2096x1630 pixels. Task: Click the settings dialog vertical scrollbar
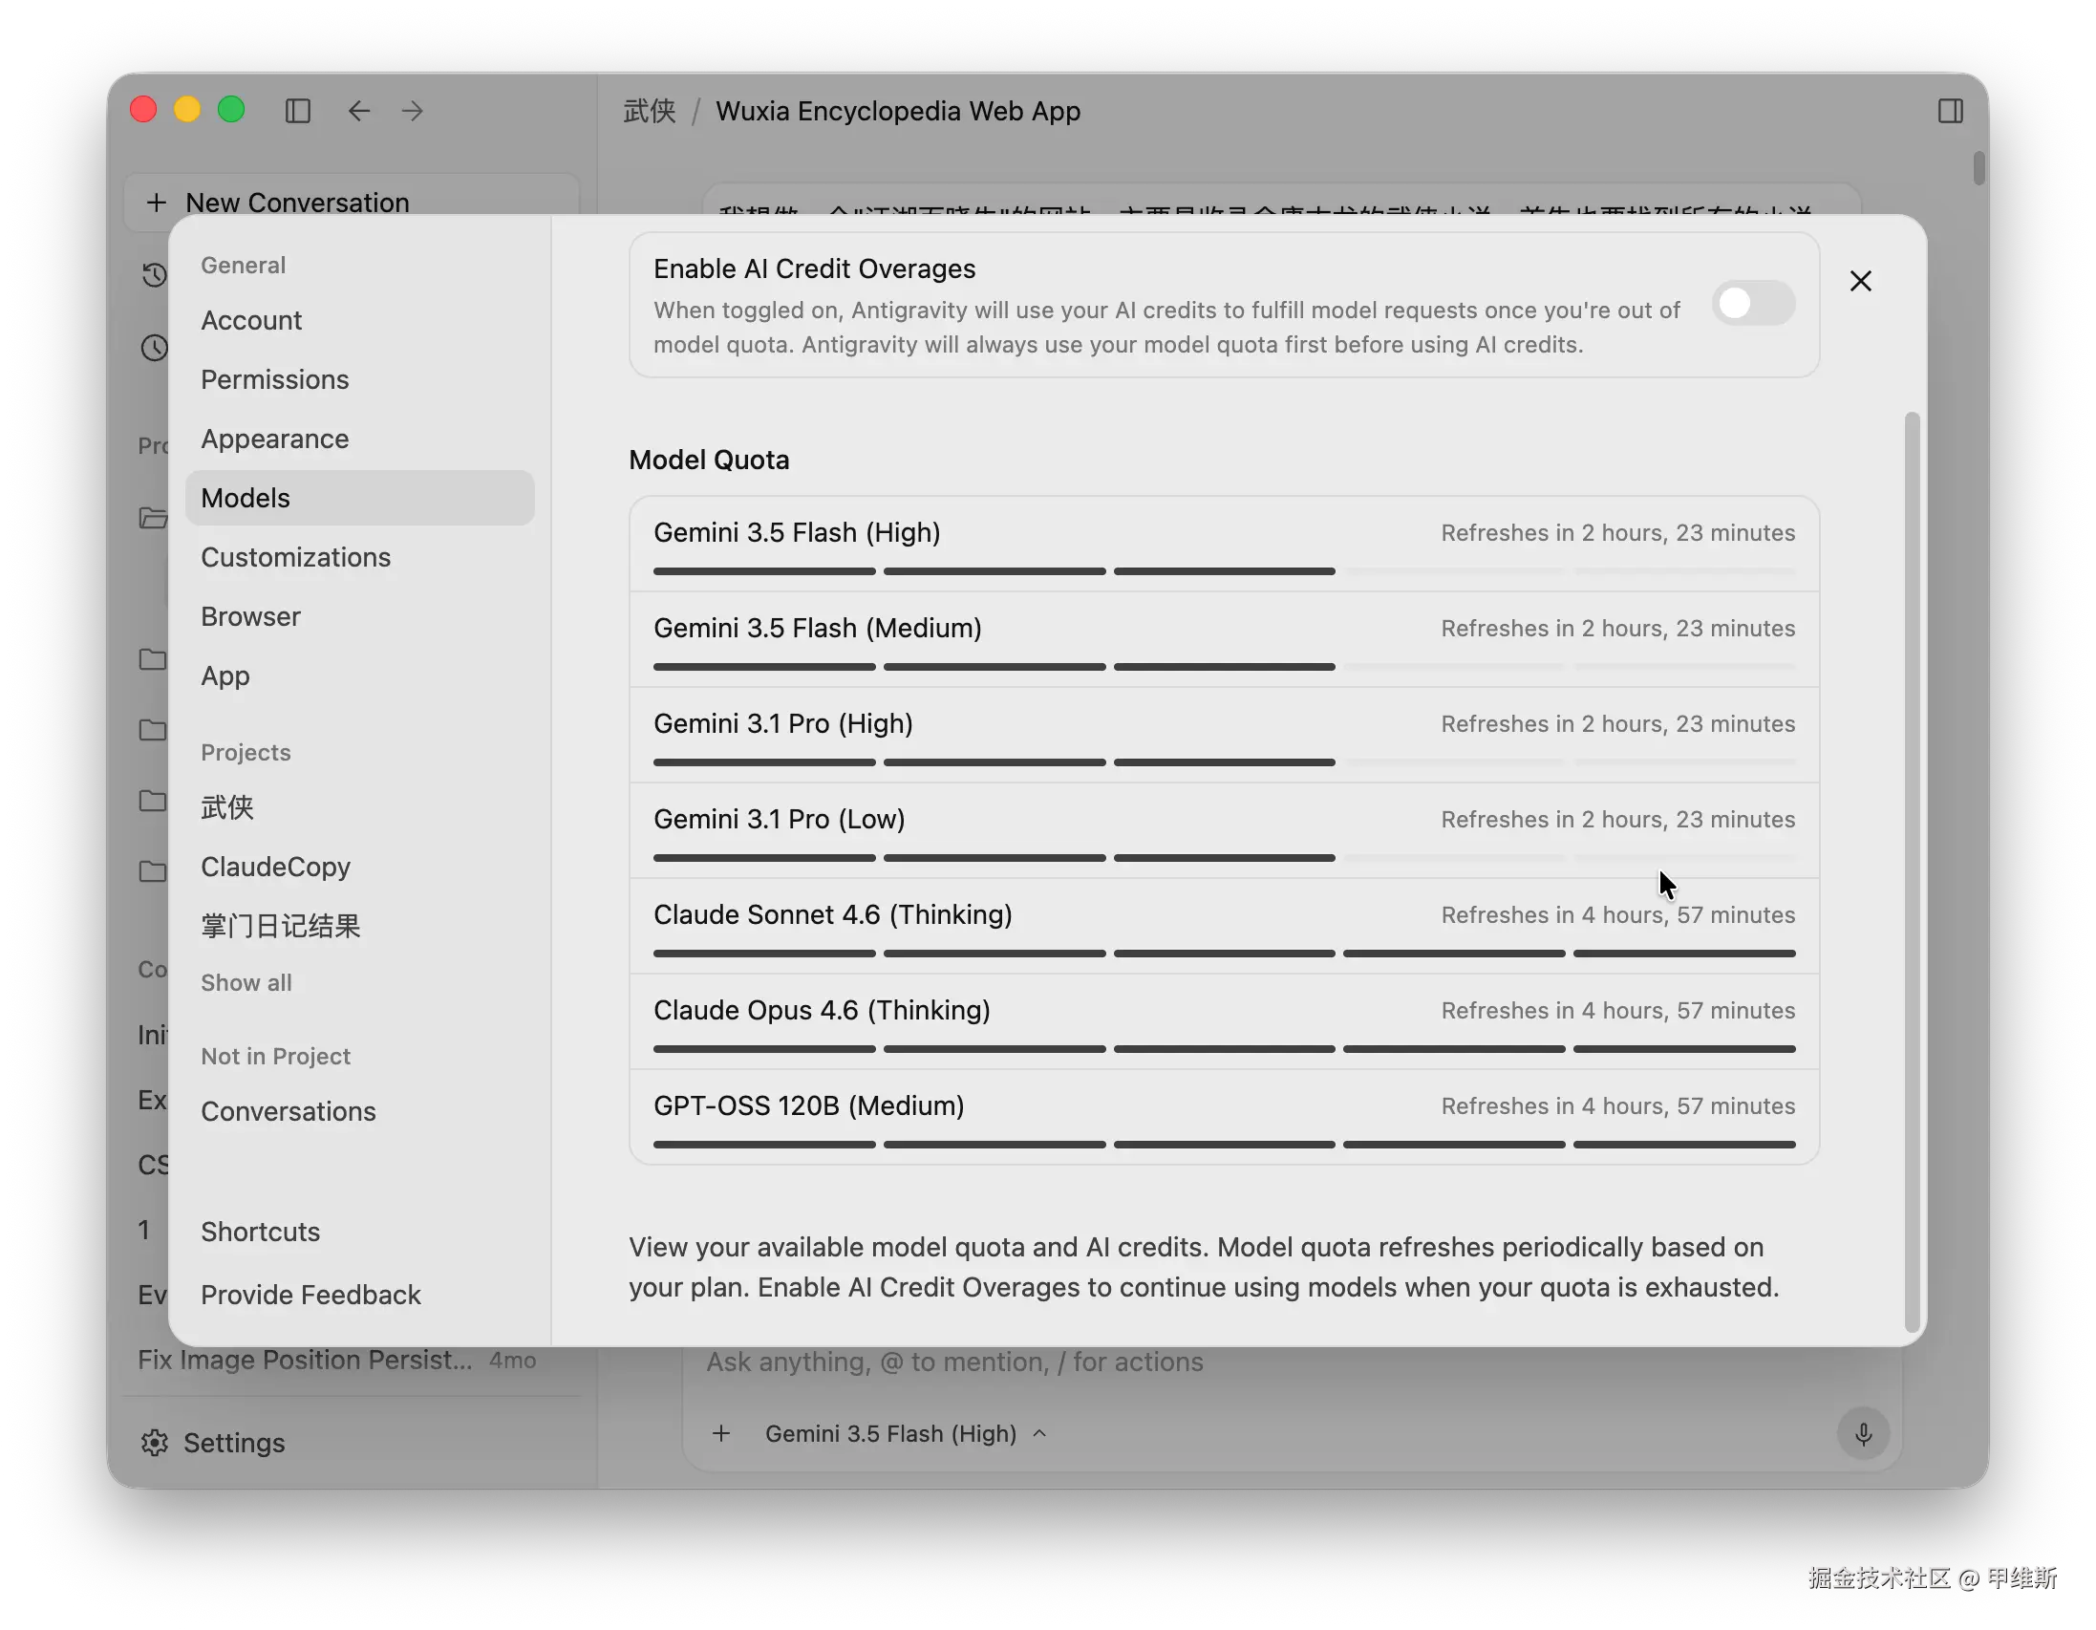click(x=1912, y=872)
